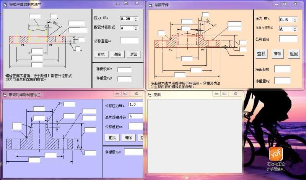Click 查找 button in 带颈对焊钢制管法兰 window
Screen dimensions: 306x180
tap(112, 138)
